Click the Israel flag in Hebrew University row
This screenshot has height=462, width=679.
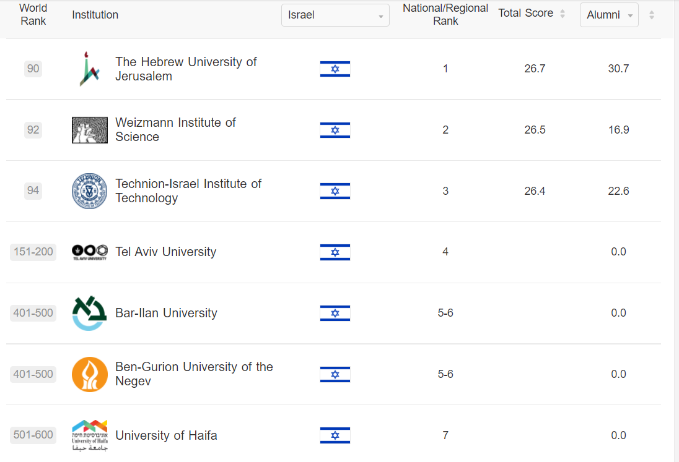pyautogui.click(x=335, y=69)
